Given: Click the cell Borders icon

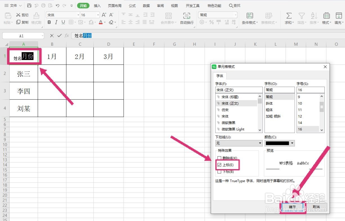Looking at the screenshot, I should pyautogui.click(x=71, y=22).
